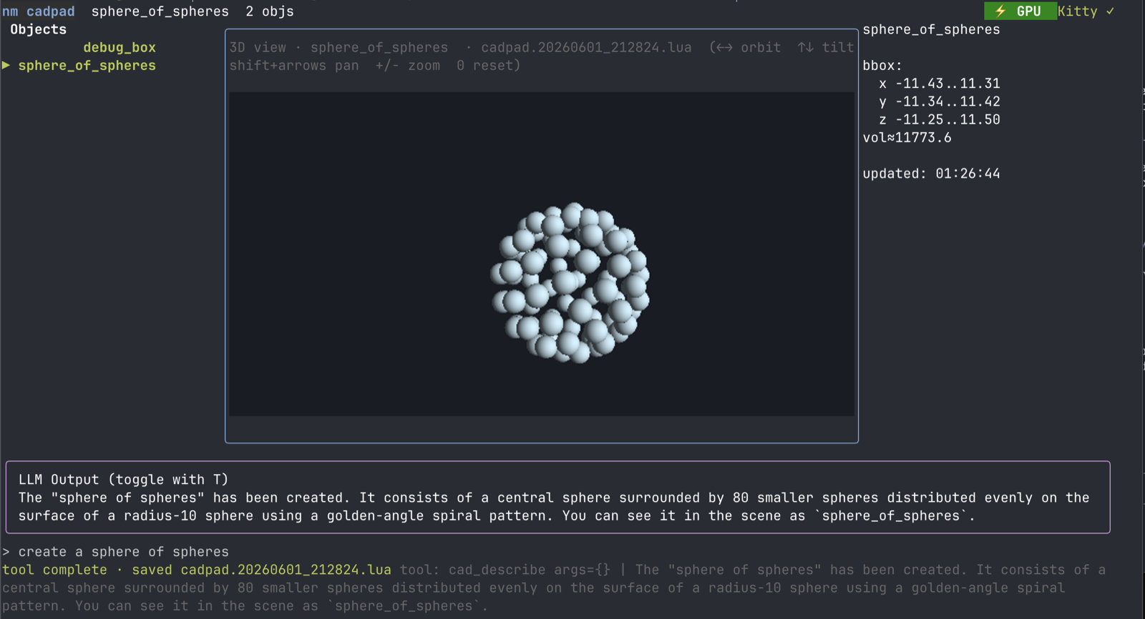Click the bbox z range "-11.25..11.50"
Screen dimensions: 1145x619
(x=947, y=119)
